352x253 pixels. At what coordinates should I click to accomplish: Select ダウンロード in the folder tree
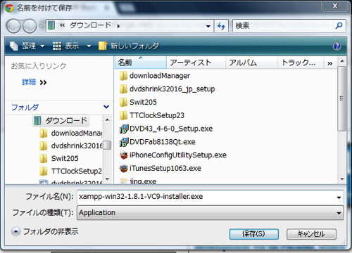click(61, 120)
